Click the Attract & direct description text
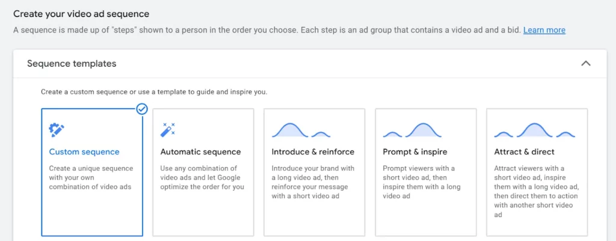Viewport: 616px width, 241px height. pos(535,191)
